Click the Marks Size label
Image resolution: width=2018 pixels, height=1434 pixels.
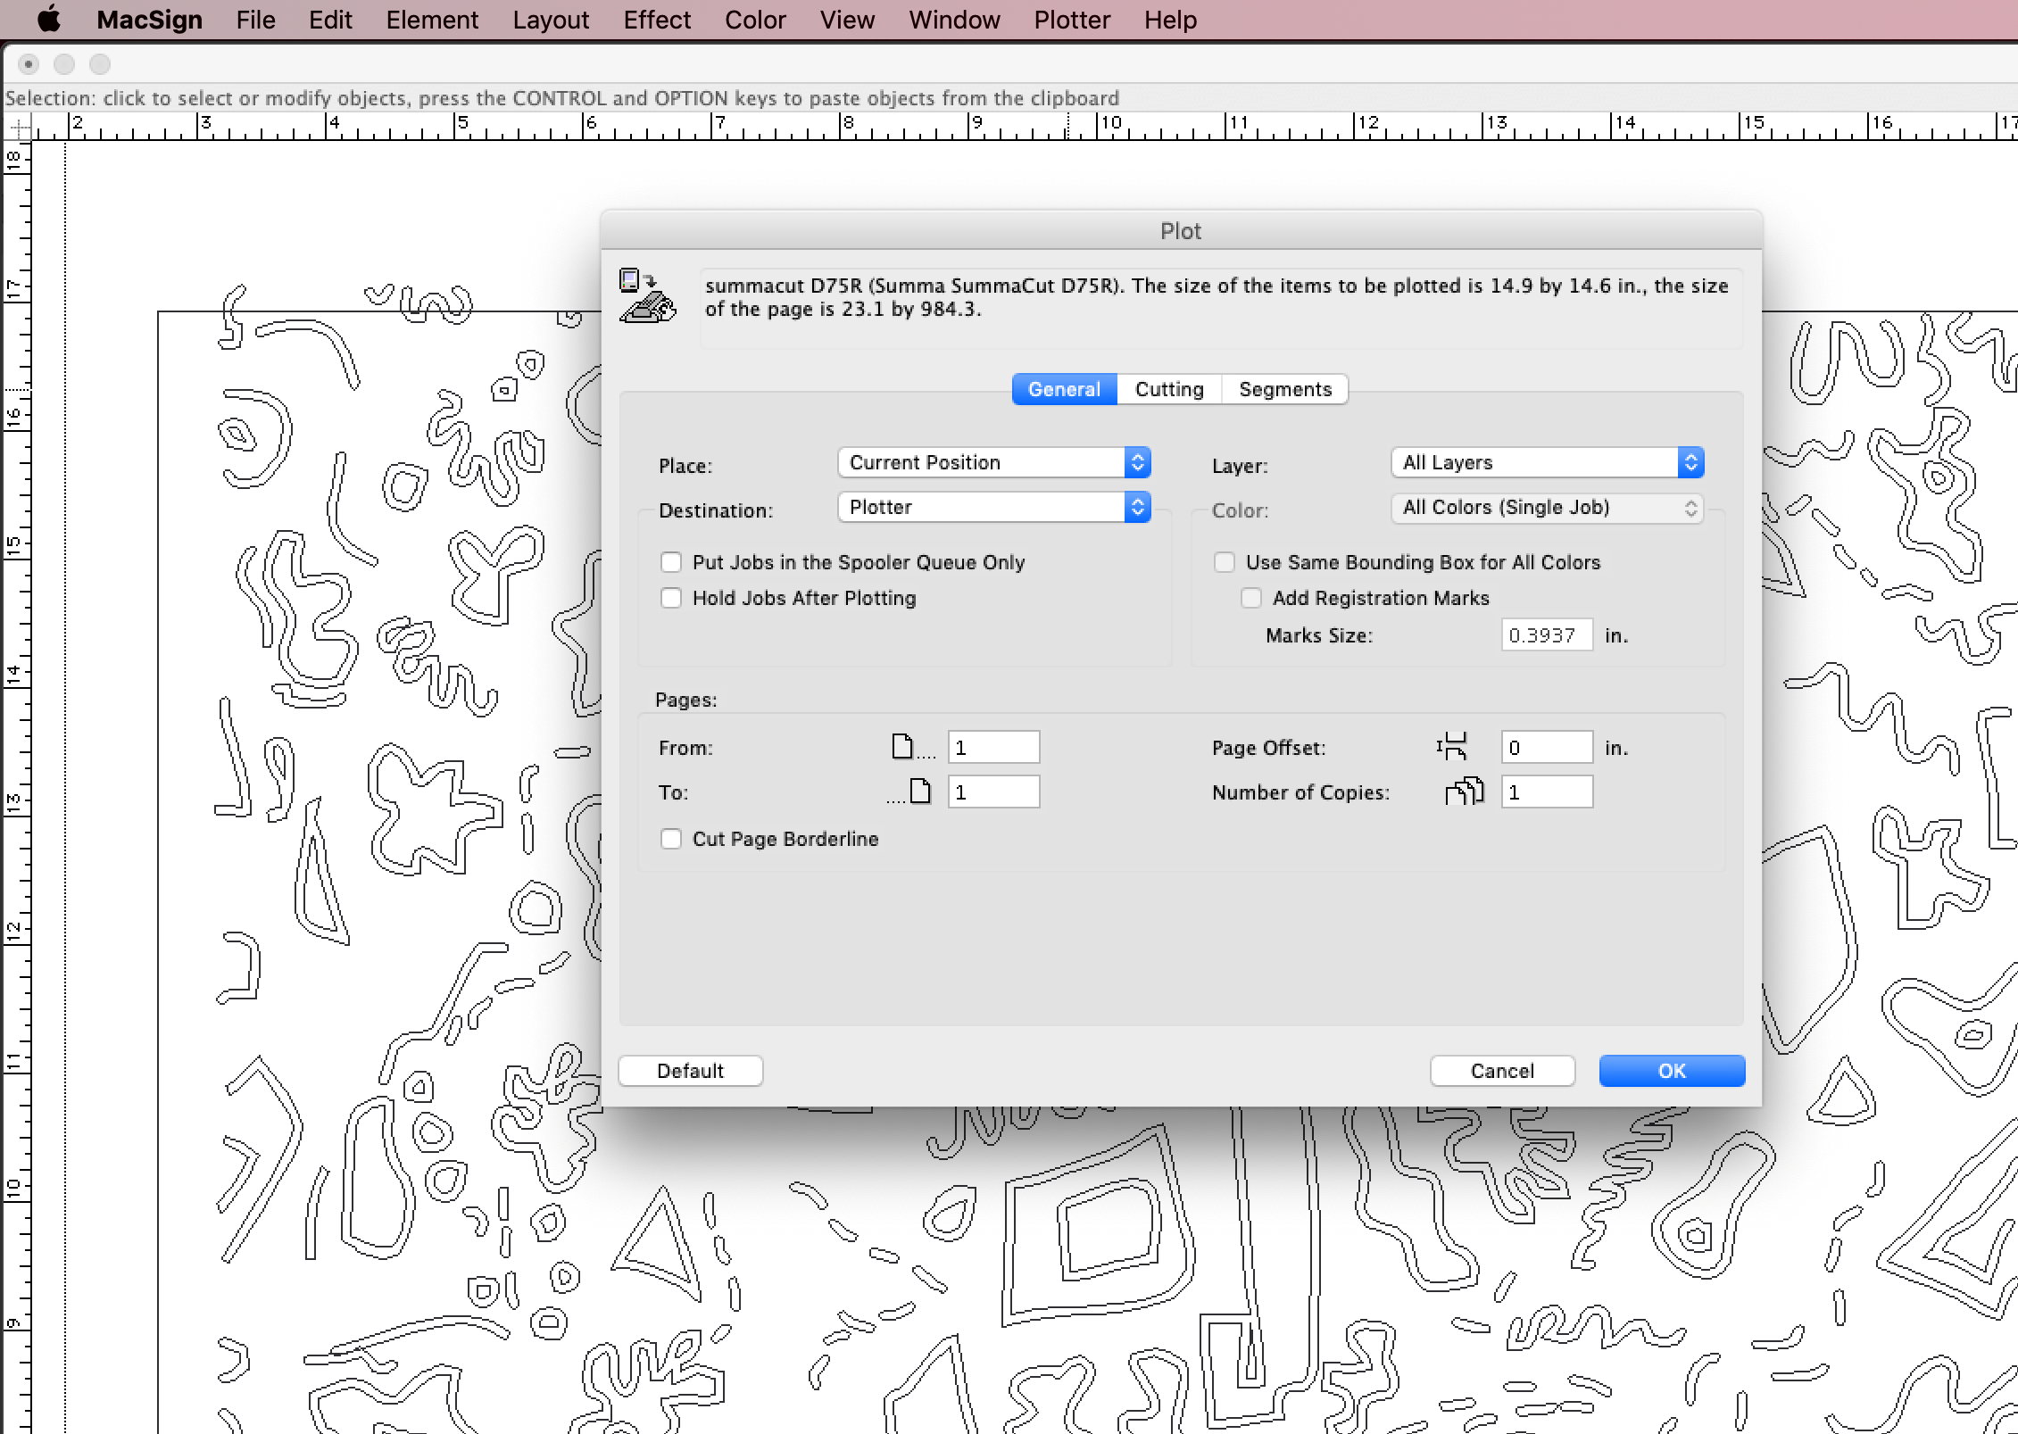(1318, 635)
